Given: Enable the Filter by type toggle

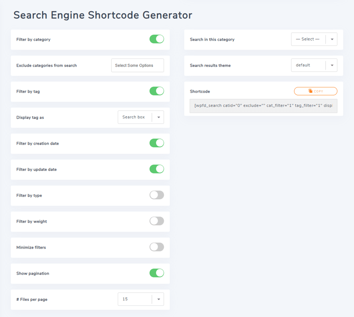Looking at the screenshot, I should click(157, 195).
